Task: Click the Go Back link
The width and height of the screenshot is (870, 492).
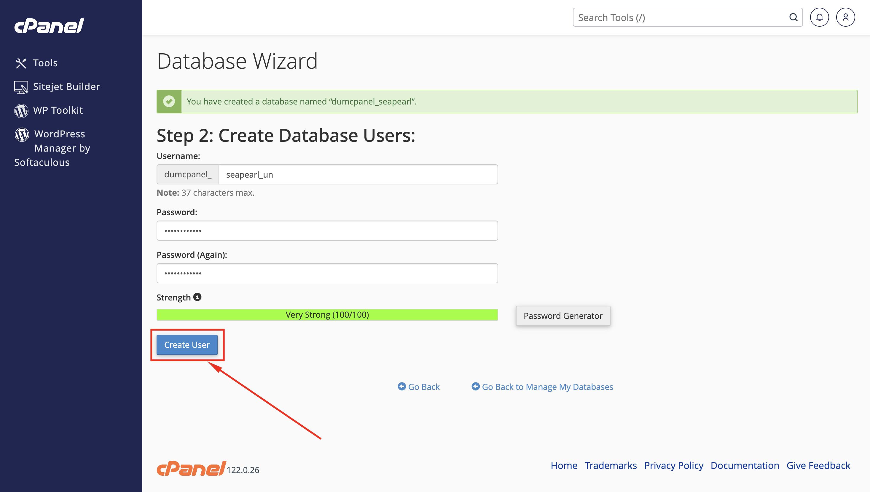Action: pos(419,387)
